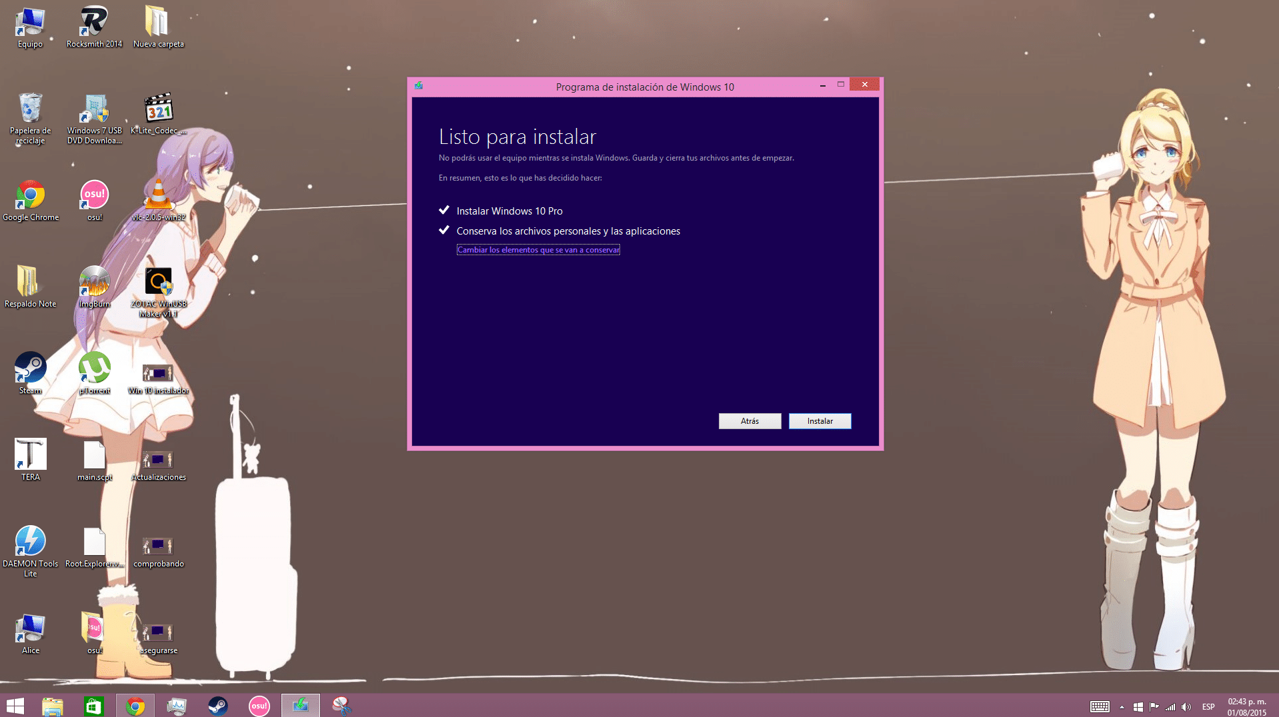Open the volume speaker tray icon

pos(1186,707)
